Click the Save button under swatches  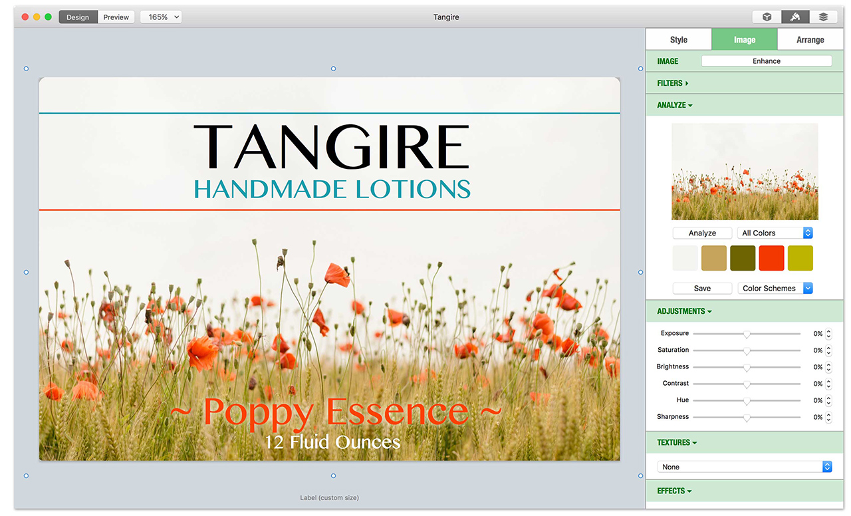tap(702, 289)
